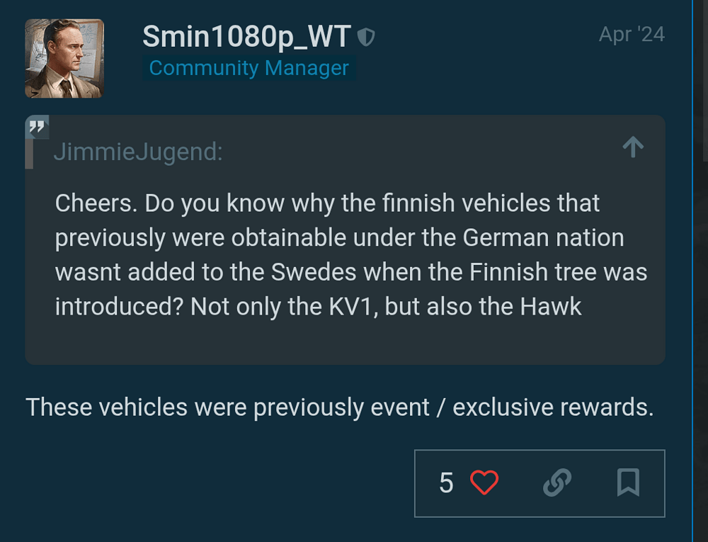The width and height of the screenshot is (708, 542).
Task: Click the reply text about exclusive rewards
Action: click(340, 407)
